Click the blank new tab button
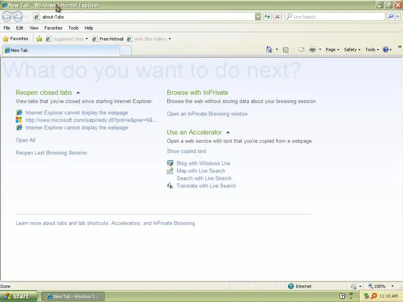Screen dimensions: 403x302 [x=126, y=51]
